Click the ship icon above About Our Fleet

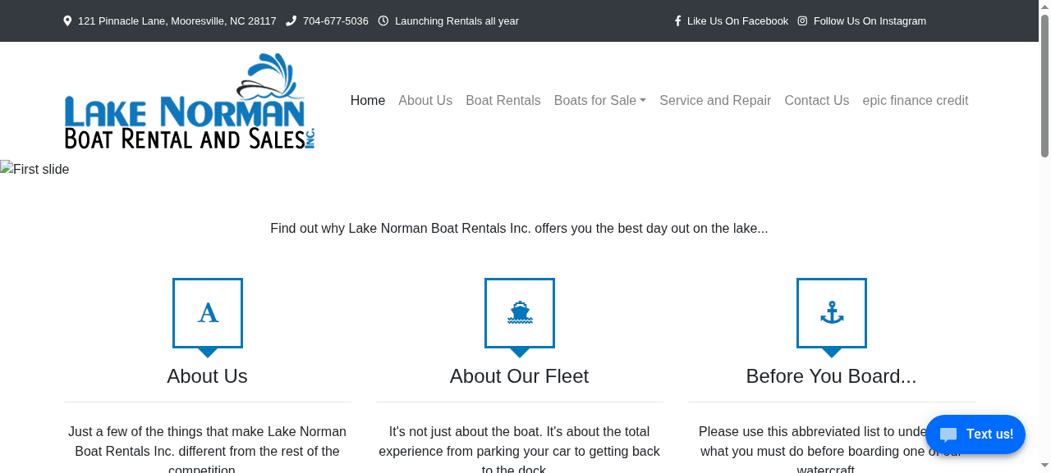(x=520, y=313)
